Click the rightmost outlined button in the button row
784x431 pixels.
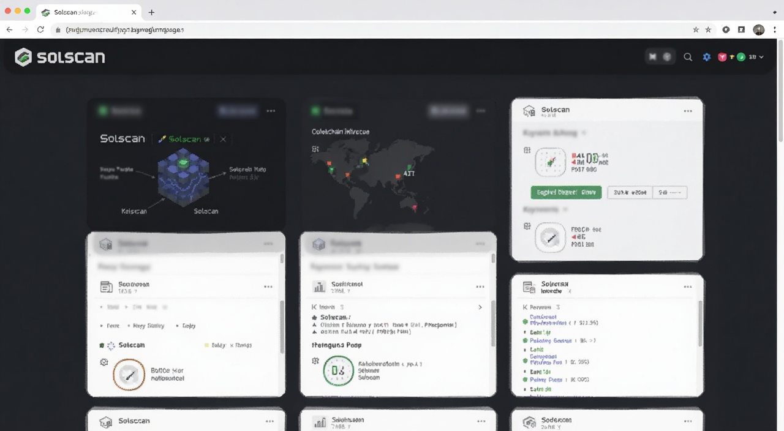tap(669, 192)
